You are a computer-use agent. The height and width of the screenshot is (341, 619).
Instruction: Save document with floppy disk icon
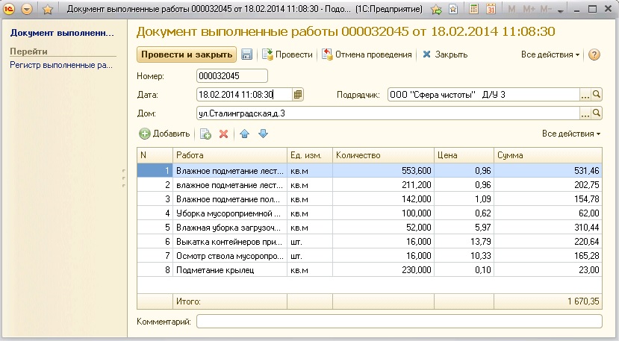246,54
